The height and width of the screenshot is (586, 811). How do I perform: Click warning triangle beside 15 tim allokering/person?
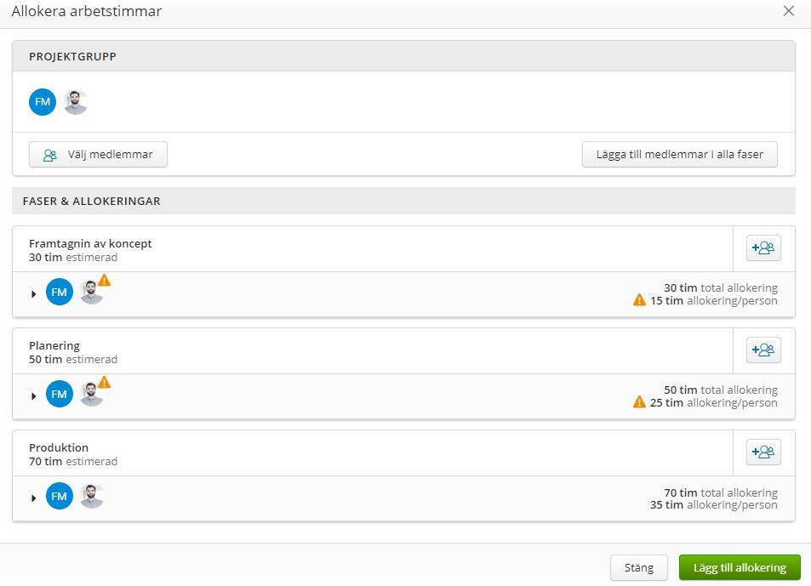[639, 300]
